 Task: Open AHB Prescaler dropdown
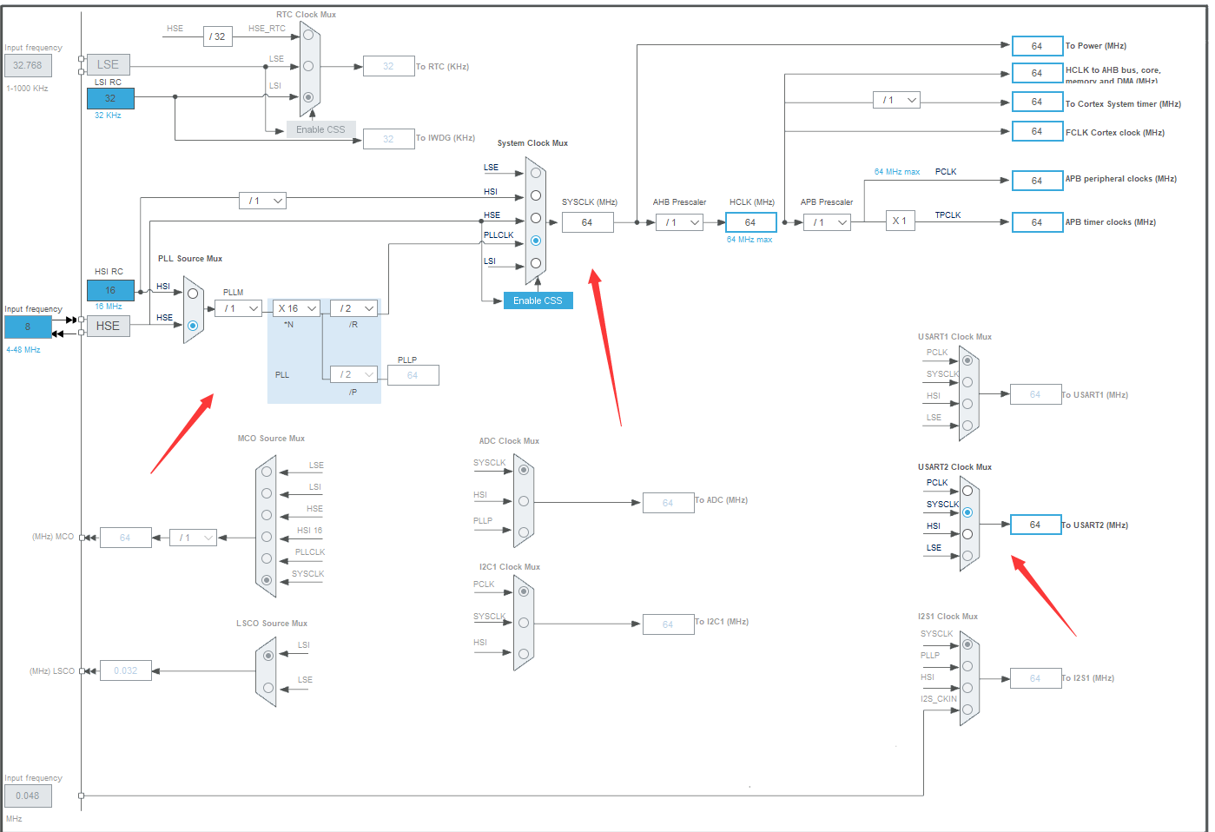(679, 222)
